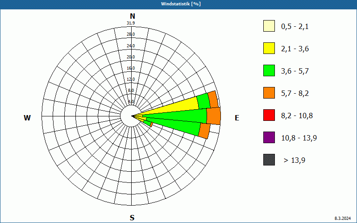Click the Windstatistik [%] title bar
Image resolution: width=357 pixels, height=223 pixels.
click(x=178, y=4)
